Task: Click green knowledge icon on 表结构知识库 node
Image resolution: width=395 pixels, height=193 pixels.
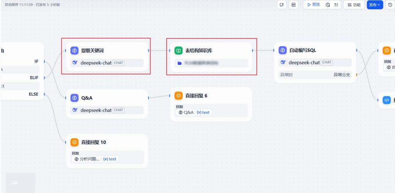Action: [179, 50]
